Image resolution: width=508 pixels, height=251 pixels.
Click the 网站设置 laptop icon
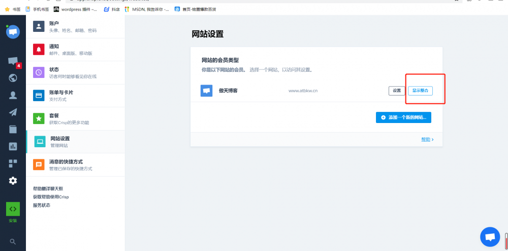tap(40, 142)
